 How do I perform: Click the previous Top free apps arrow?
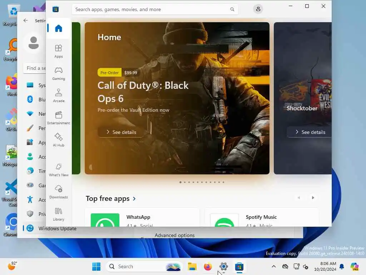(299, 198)
